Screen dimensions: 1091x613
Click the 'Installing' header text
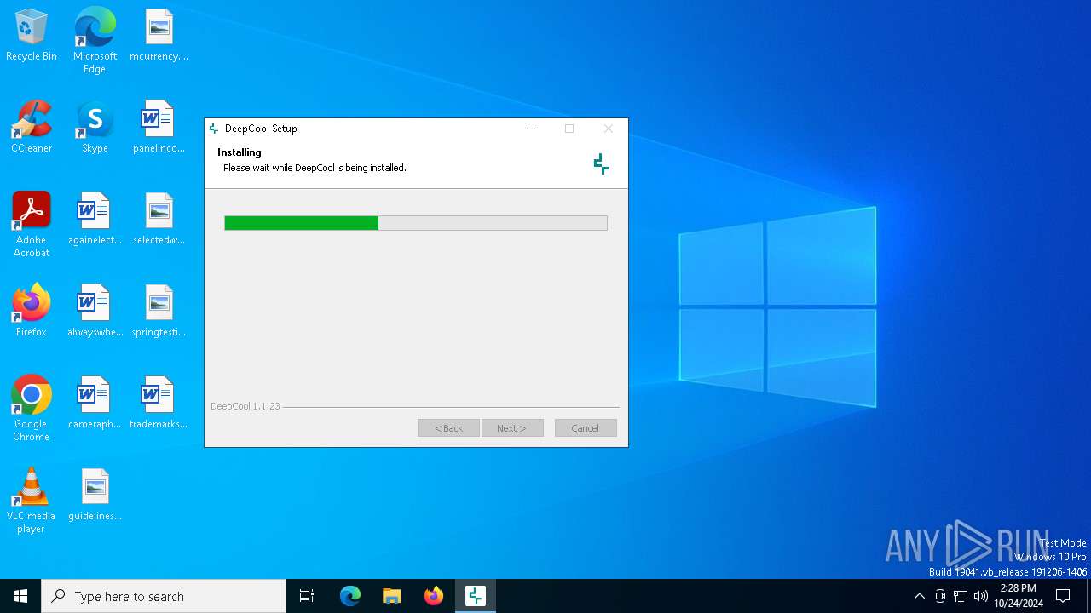(240, 152)
